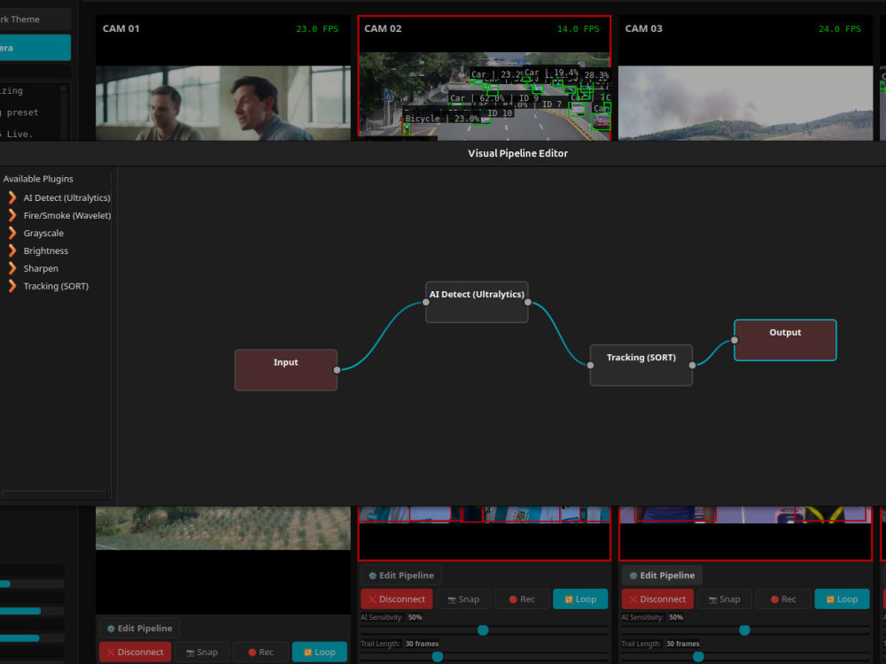
Task: Click AI Detect node's output port
Action: click(528, 302)
